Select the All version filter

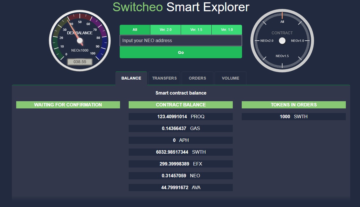135,30
